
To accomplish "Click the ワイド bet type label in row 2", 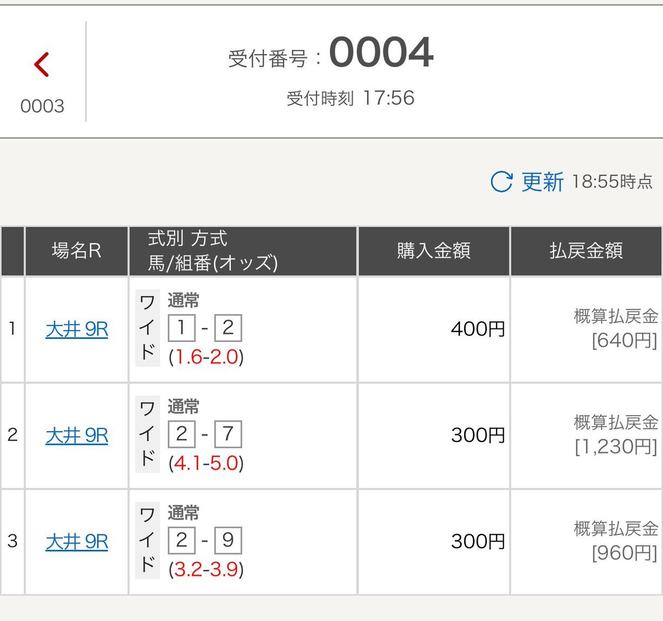I will pos(148,434).
